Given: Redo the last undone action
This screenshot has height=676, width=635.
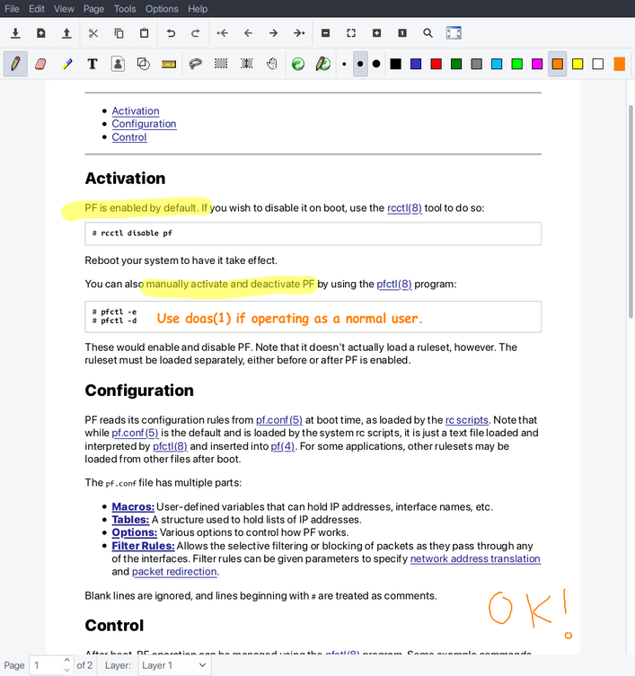Looking at the screenshot, I should point(196,33).
